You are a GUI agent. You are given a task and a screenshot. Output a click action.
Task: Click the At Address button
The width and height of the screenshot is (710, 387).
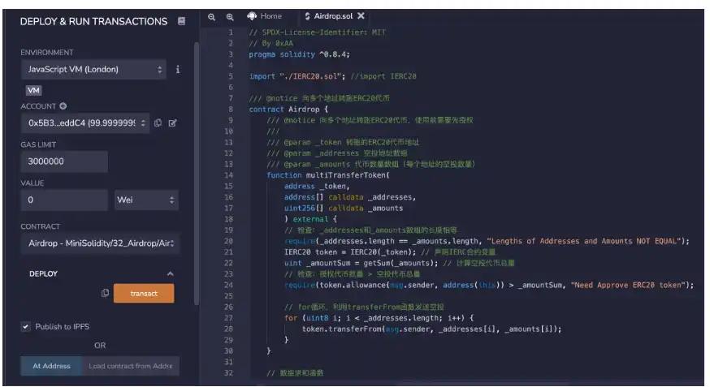pyautogui.click(x=51, y=366)
